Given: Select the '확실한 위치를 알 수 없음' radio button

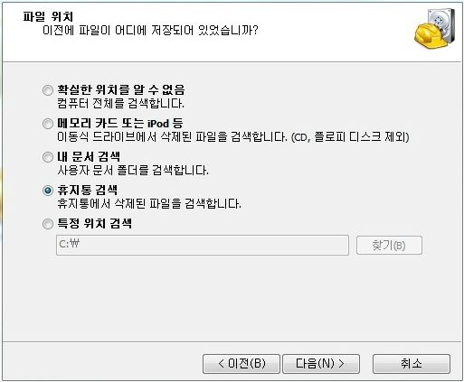Looking at the screenshot, I should click(x=48, y=90).
